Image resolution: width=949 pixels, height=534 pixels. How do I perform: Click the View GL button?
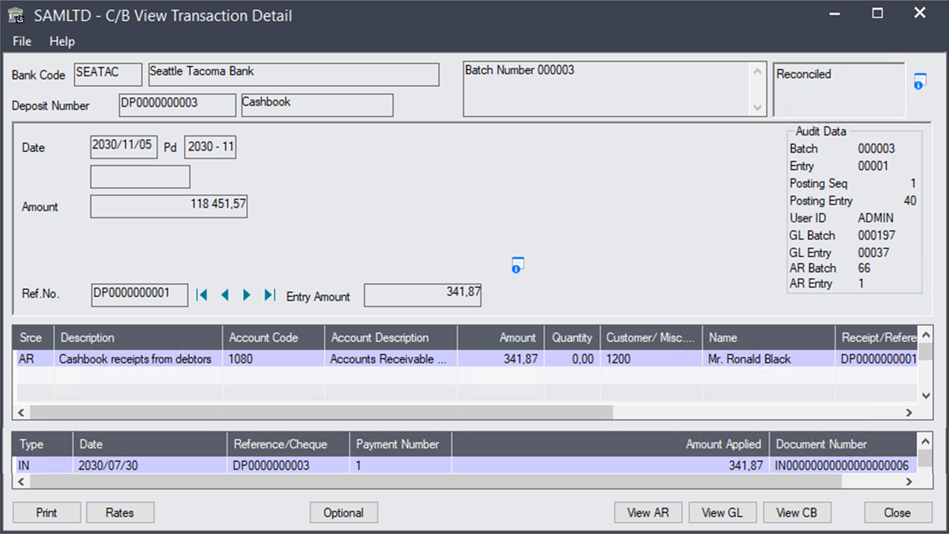click(x=722, y=513)
